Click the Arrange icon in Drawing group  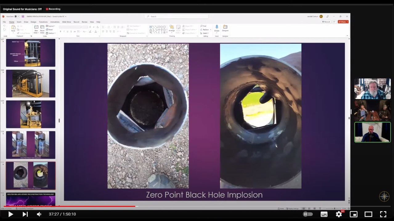(172, 28)
